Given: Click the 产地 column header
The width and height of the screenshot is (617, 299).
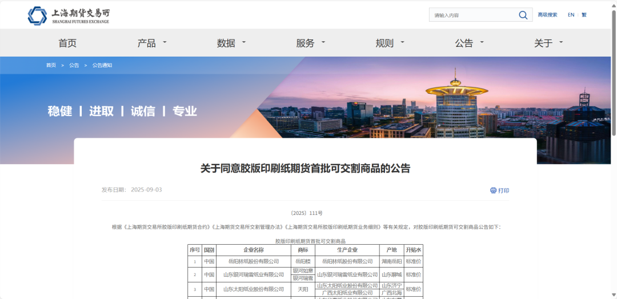Looking at the screenshot, I should pos(391,250).
